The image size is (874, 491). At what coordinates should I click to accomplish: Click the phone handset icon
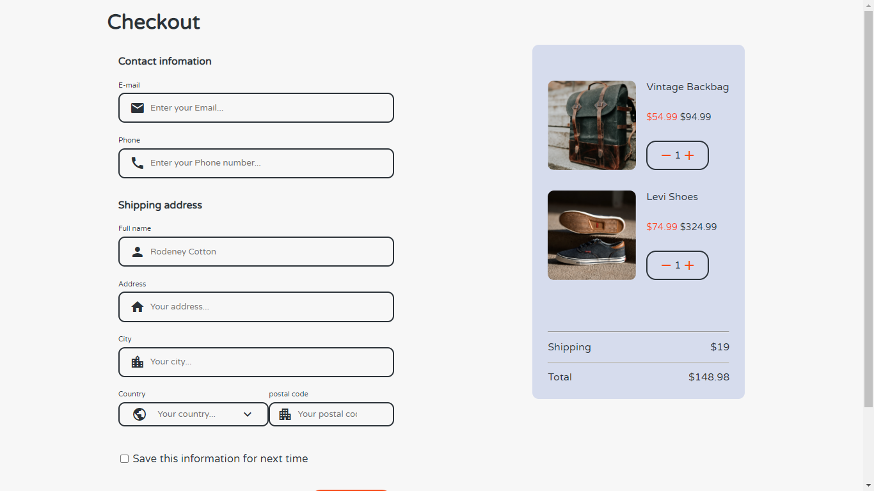point(137,163)
